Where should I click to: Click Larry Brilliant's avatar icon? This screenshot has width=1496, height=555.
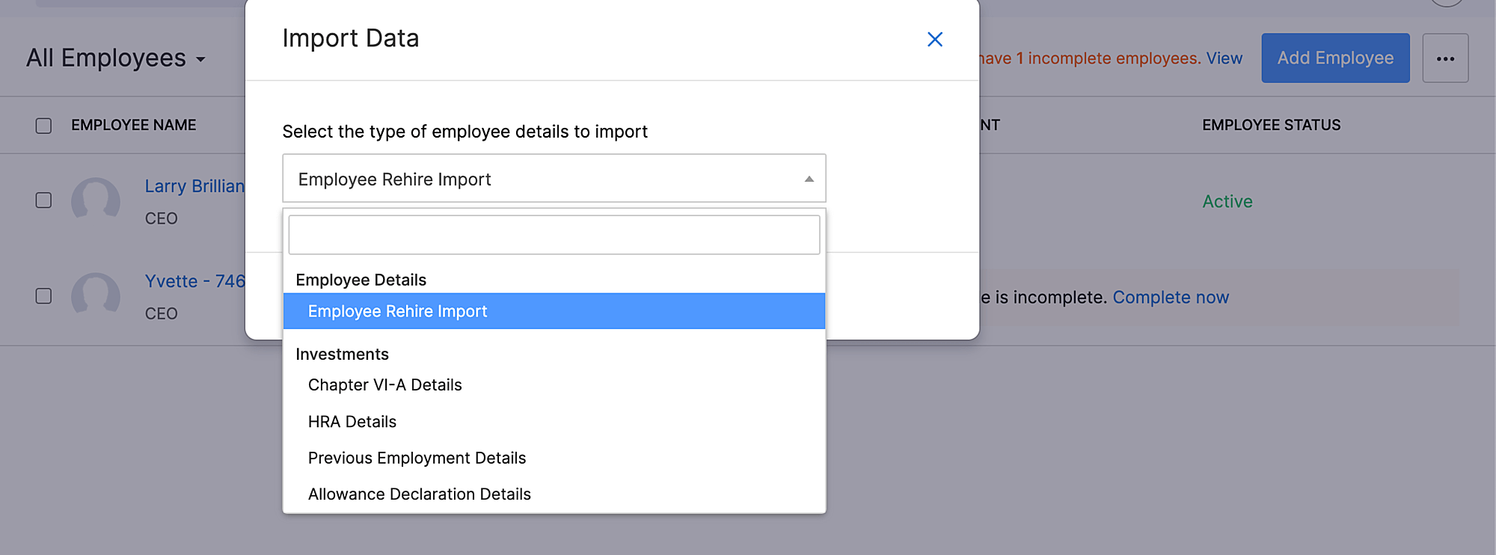click(x=96, y=200)
